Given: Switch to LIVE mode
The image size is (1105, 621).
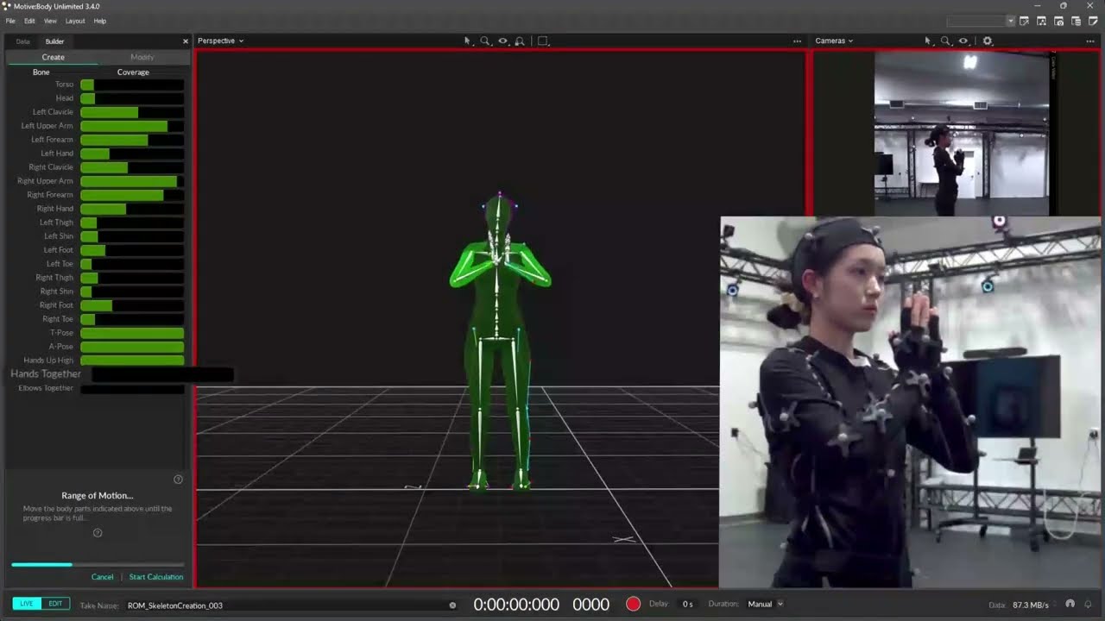Looking at the screenshot, I should click(27, 604).
